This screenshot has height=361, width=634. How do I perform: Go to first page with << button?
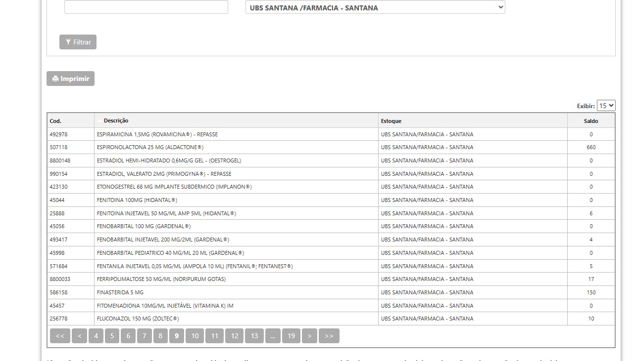[x=60, y=336]
